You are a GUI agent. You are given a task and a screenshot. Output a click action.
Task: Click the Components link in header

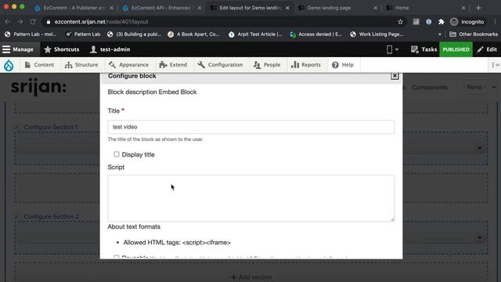point(430,87)
